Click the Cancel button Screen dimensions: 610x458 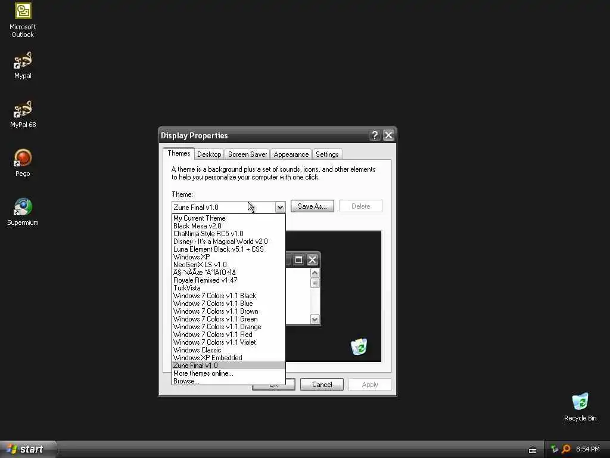pos(322,385)
